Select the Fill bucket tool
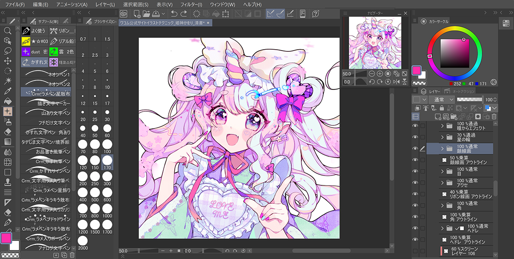Screen dimensions: 514x259 [x=7, y=101]
